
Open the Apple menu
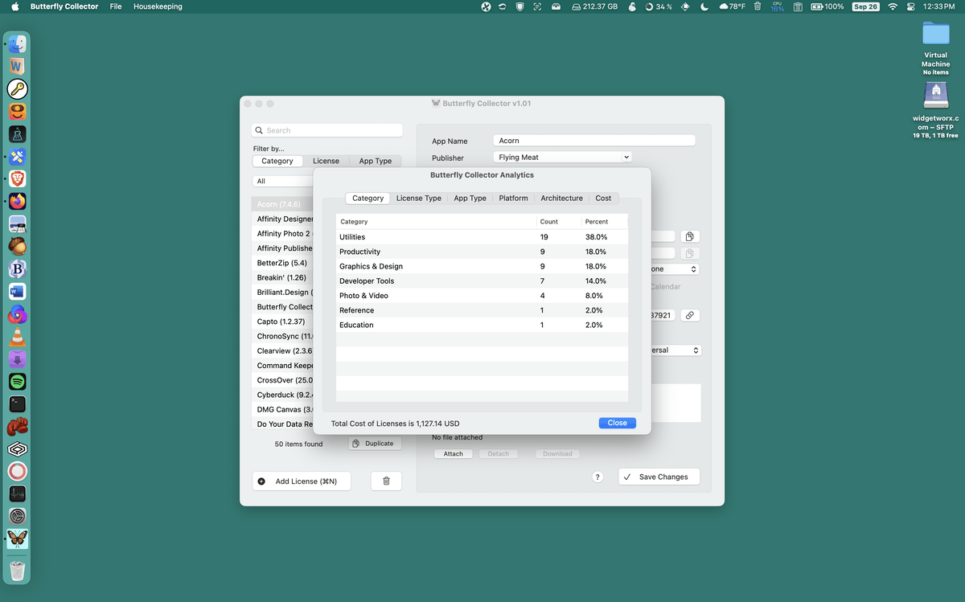pyautogui.click(x=15, y=6)
